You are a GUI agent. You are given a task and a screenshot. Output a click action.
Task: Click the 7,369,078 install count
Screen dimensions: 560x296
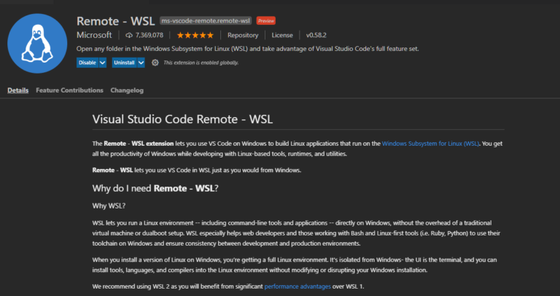tap(149, 35)
